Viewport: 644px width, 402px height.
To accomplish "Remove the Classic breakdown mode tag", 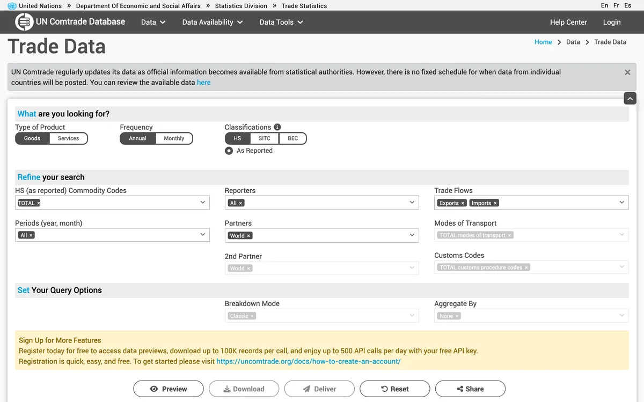I will [x=252, y=316].
